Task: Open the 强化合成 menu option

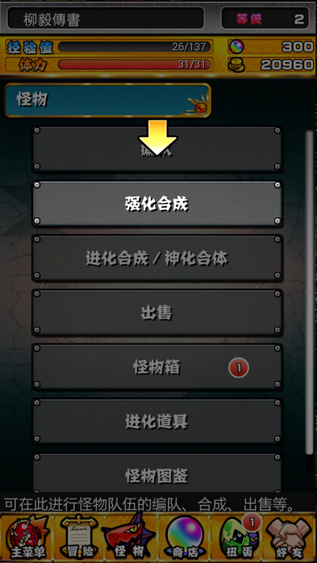Action: (157, 204)
